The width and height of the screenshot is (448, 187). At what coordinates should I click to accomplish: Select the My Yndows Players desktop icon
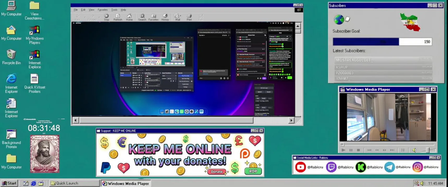tap(34, 35)
